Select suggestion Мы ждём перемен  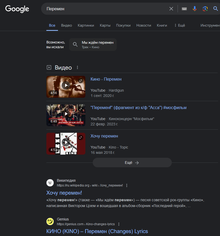(x=93, y=45)
